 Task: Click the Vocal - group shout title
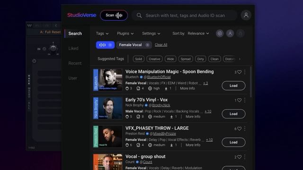pos(145,156)
